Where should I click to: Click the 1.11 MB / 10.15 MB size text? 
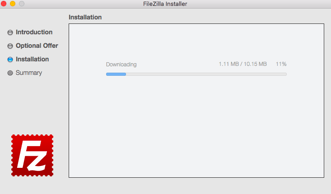(242, 65)
